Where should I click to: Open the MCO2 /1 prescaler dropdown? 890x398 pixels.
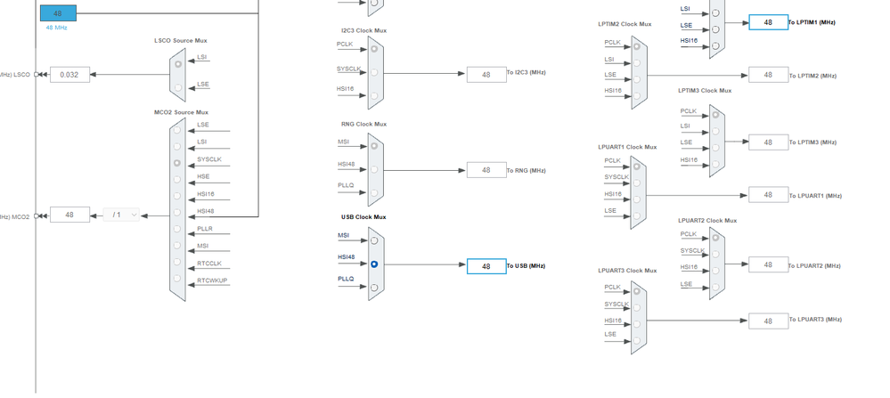(121, 215)
